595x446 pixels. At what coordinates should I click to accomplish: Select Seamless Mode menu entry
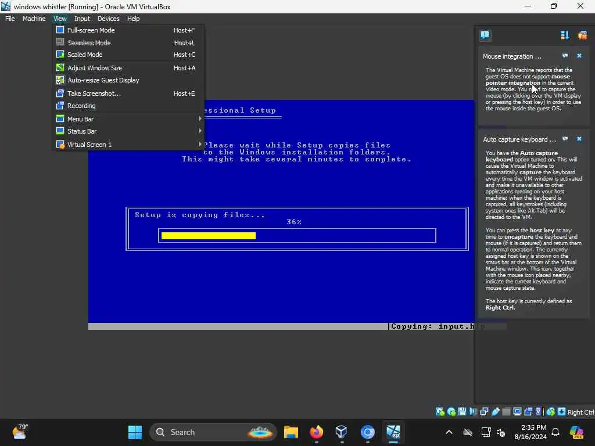(128, 43)
